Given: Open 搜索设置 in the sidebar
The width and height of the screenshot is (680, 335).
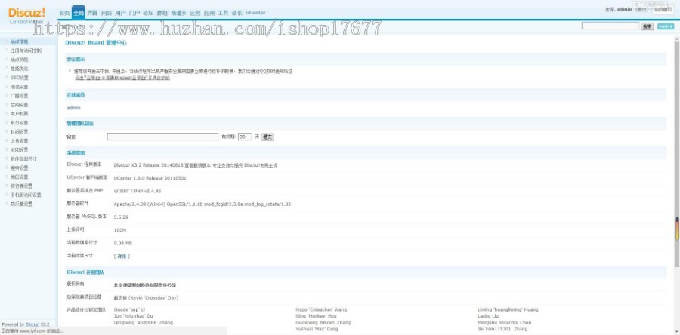Looking at the screenshot, I should 20,167.
